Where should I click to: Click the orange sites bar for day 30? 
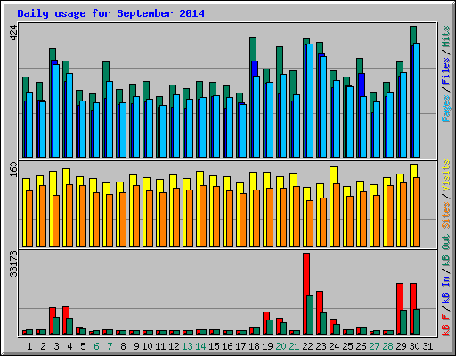click(417, 212)
